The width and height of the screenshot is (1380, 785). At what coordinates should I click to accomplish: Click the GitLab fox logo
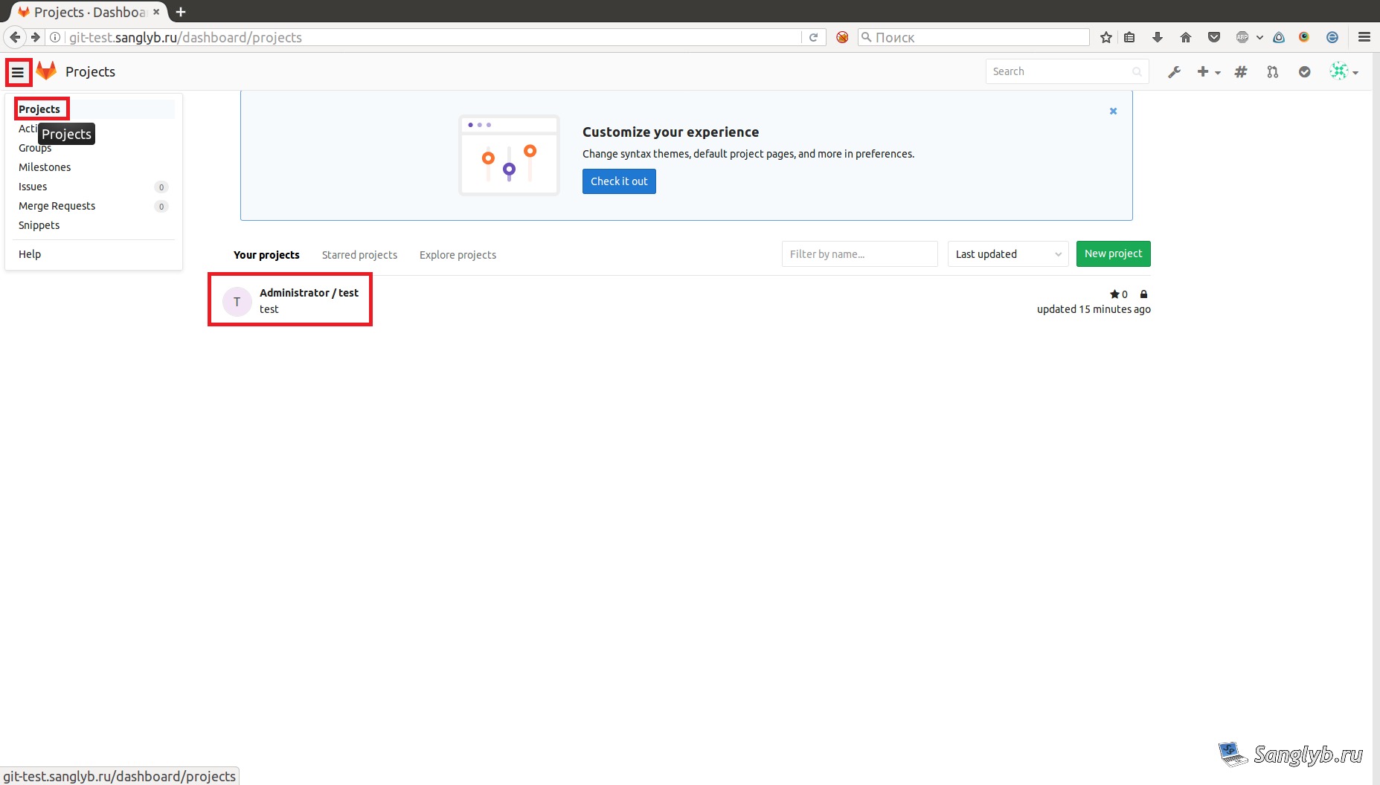46,71
